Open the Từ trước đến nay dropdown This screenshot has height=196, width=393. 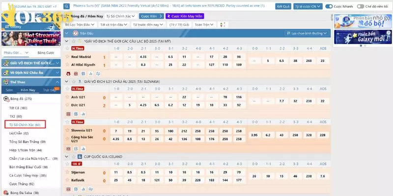tap(148, 24)
